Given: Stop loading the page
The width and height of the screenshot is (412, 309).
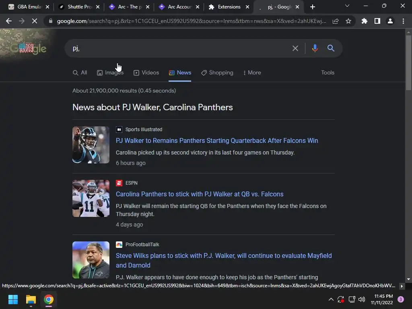Looking at the screenshot, I should 35,21.
